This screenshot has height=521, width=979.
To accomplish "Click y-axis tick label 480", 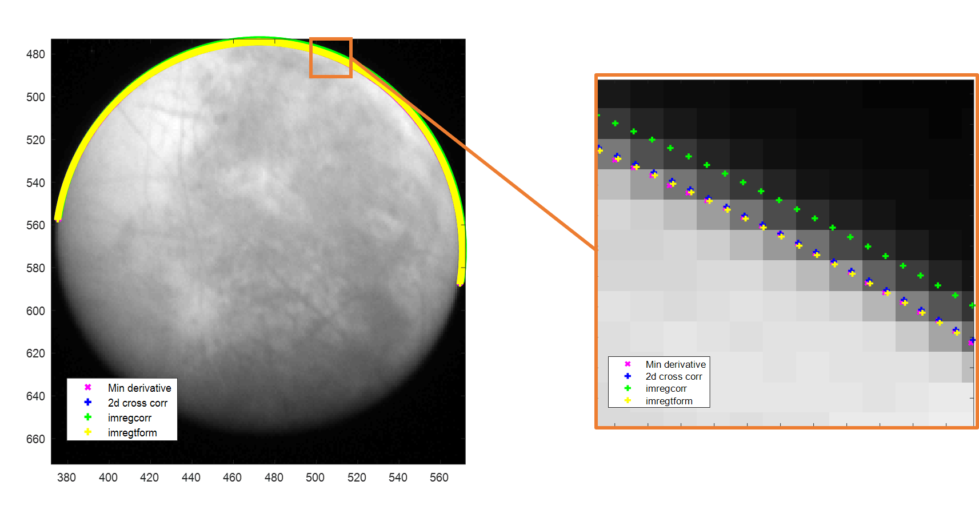I will [35, 54].
